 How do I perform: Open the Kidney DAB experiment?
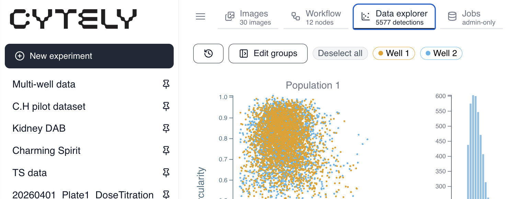[39, 129]
